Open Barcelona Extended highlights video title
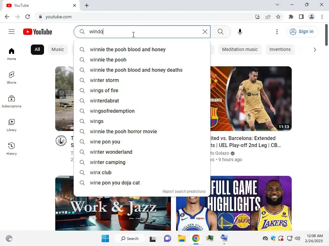 click(x=245, y=142)
